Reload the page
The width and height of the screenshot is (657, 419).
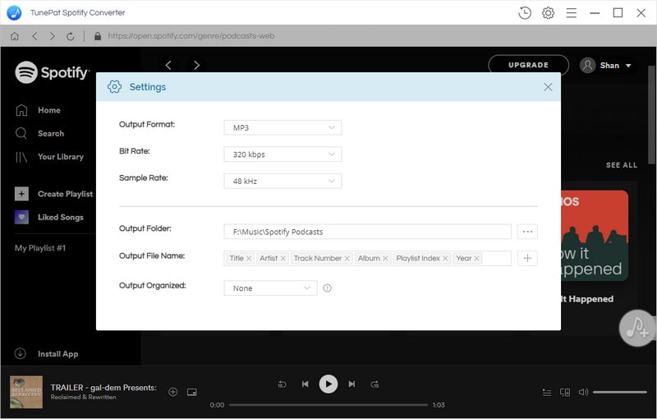click(71, 36)
